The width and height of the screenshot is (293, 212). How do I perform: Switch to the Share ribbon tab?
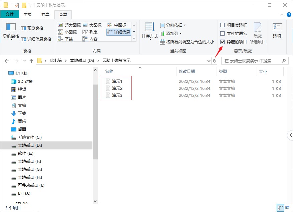45,14
